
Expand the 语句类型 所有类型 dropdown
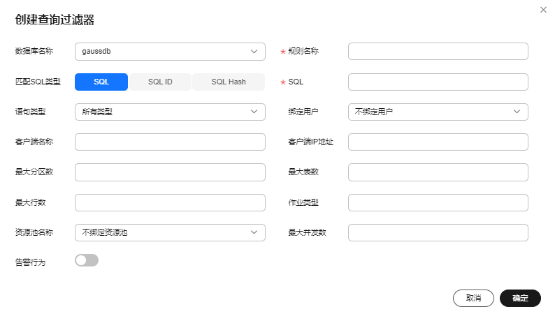point(170,112)
